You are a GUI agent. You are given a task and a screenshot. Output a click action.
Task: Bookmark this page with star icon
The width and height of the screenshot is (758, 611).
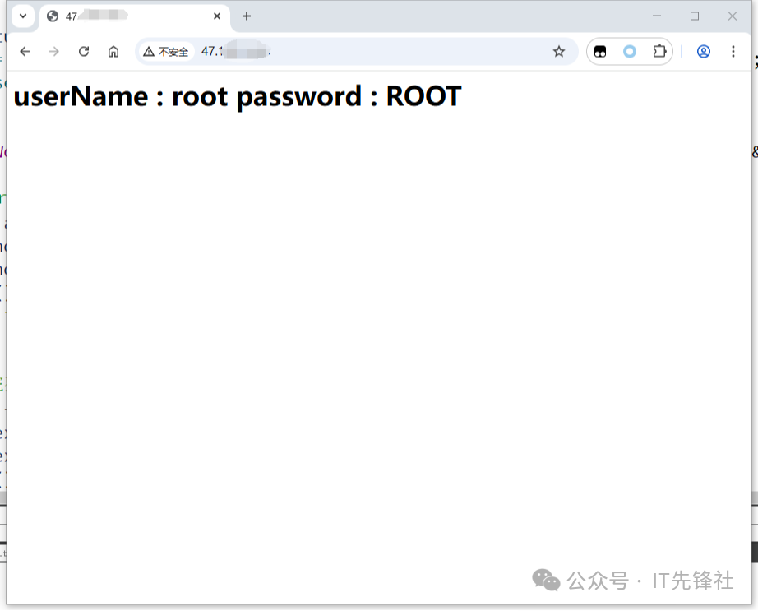559,52
